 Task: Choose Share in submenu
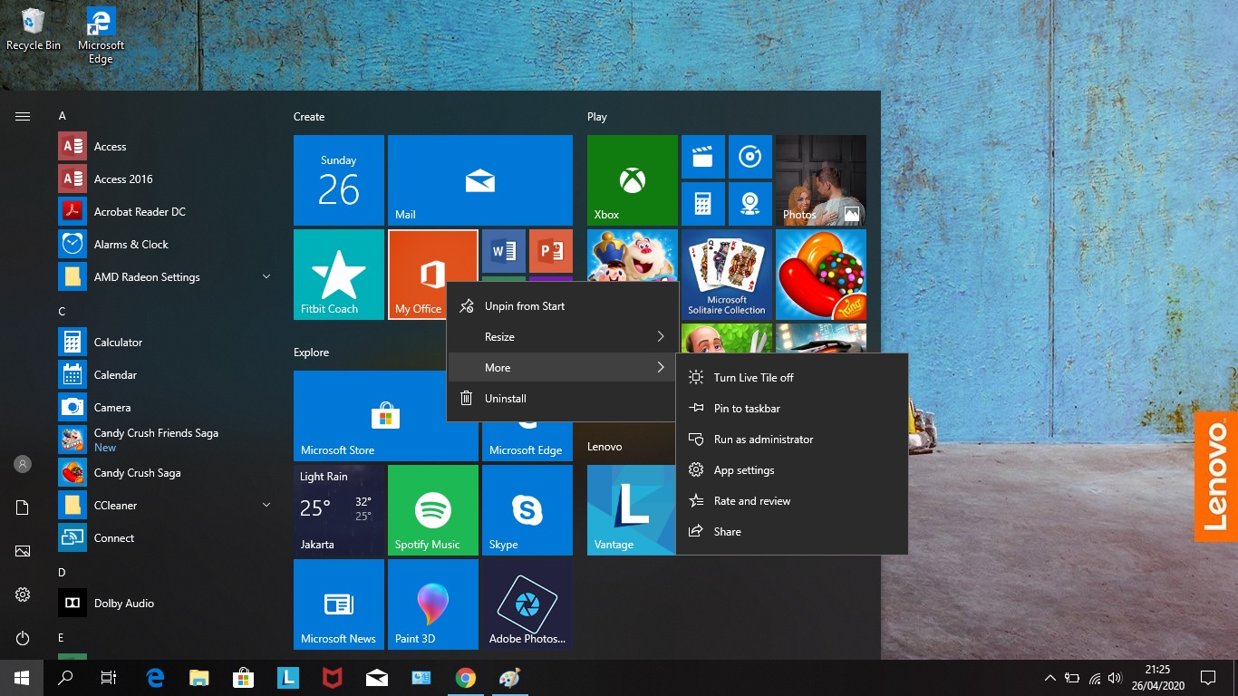click(792, 531)
